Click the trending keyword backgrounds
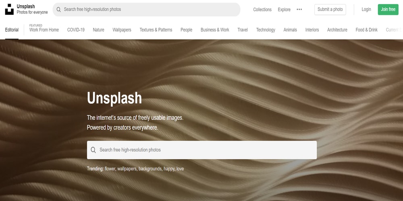403x201 pixels. click(x=150, y=169)
